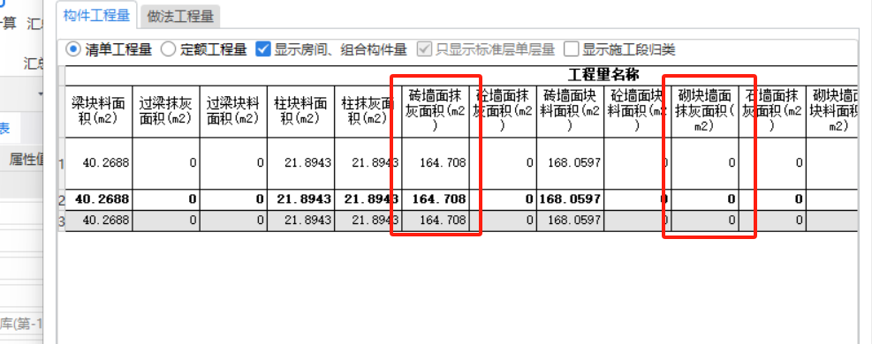Click row 1 value 21.8943 under 柱抹灰面积
The width and height of the screenshot is (872, 344).
[x=368, y=163]
